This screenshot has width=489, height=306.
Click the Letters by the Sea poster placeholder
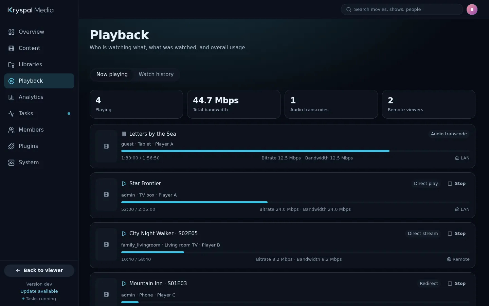tap(106, 146)
